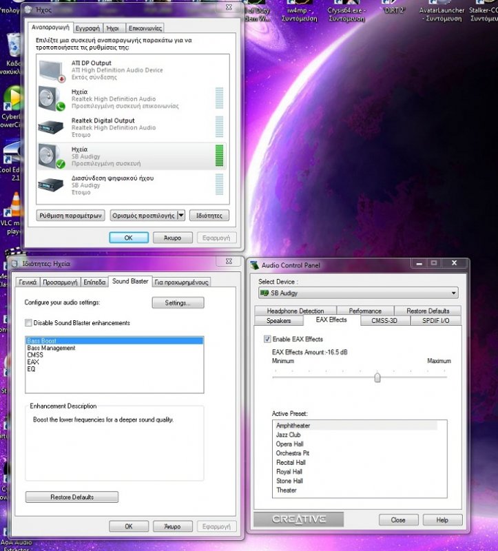Click the Ρύθμιση παραμέτρων button
This screenshot has width=498, height=551.
(x=71, y=216)
